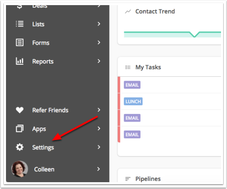Expand the Settings submenu chevron
The image size is (227, 189).
pyautogui.click(x=99, y=147)
